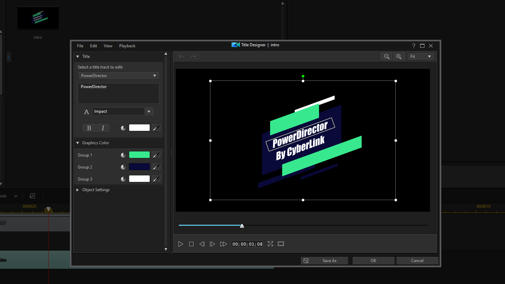Click the timecode field 00;00;01;08
The width and height of the screenshot is (505, 284).
pos(247,244)
